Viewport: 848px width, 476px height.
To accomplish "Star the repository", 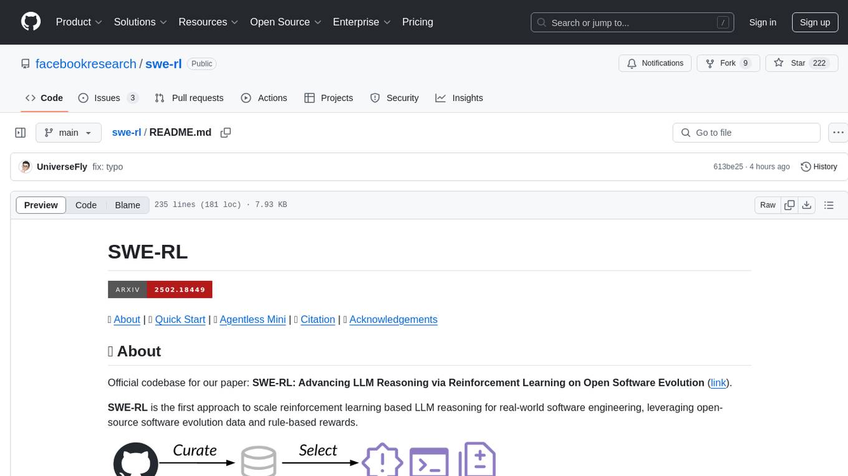I will 801,63.
